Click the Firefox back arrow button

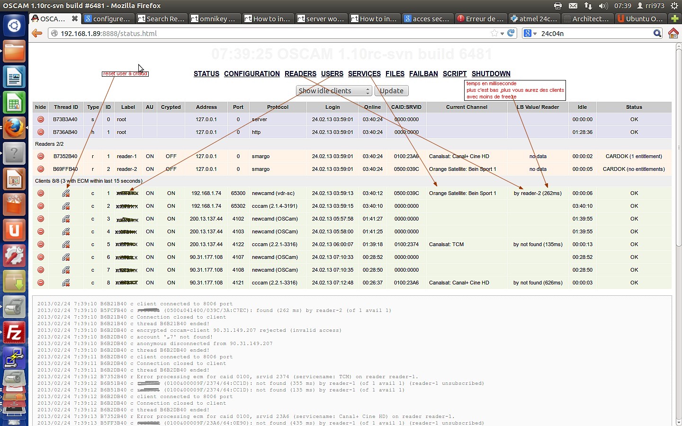pyautogui.click(x=37, y=33)
